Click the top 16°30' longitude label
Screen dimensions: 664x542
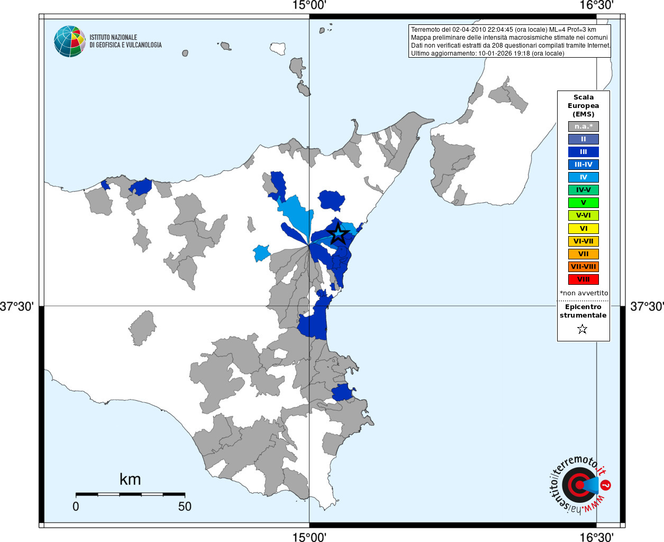tap(597, 5)
